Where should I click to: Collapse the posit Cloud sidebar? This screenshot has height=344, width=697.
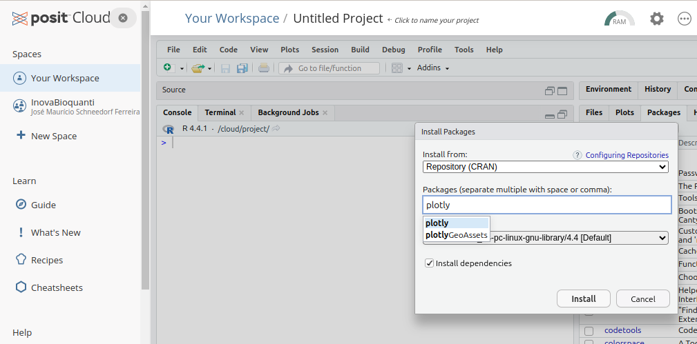tap(123, 18)
